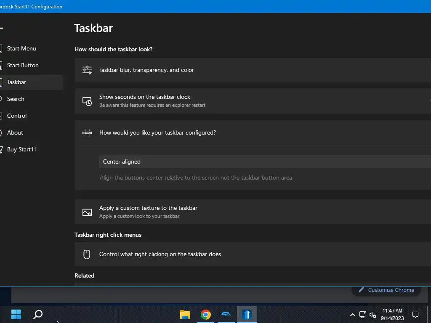Open File Explorer from the taskbar
431x323 pixels.
click(185, 315)
